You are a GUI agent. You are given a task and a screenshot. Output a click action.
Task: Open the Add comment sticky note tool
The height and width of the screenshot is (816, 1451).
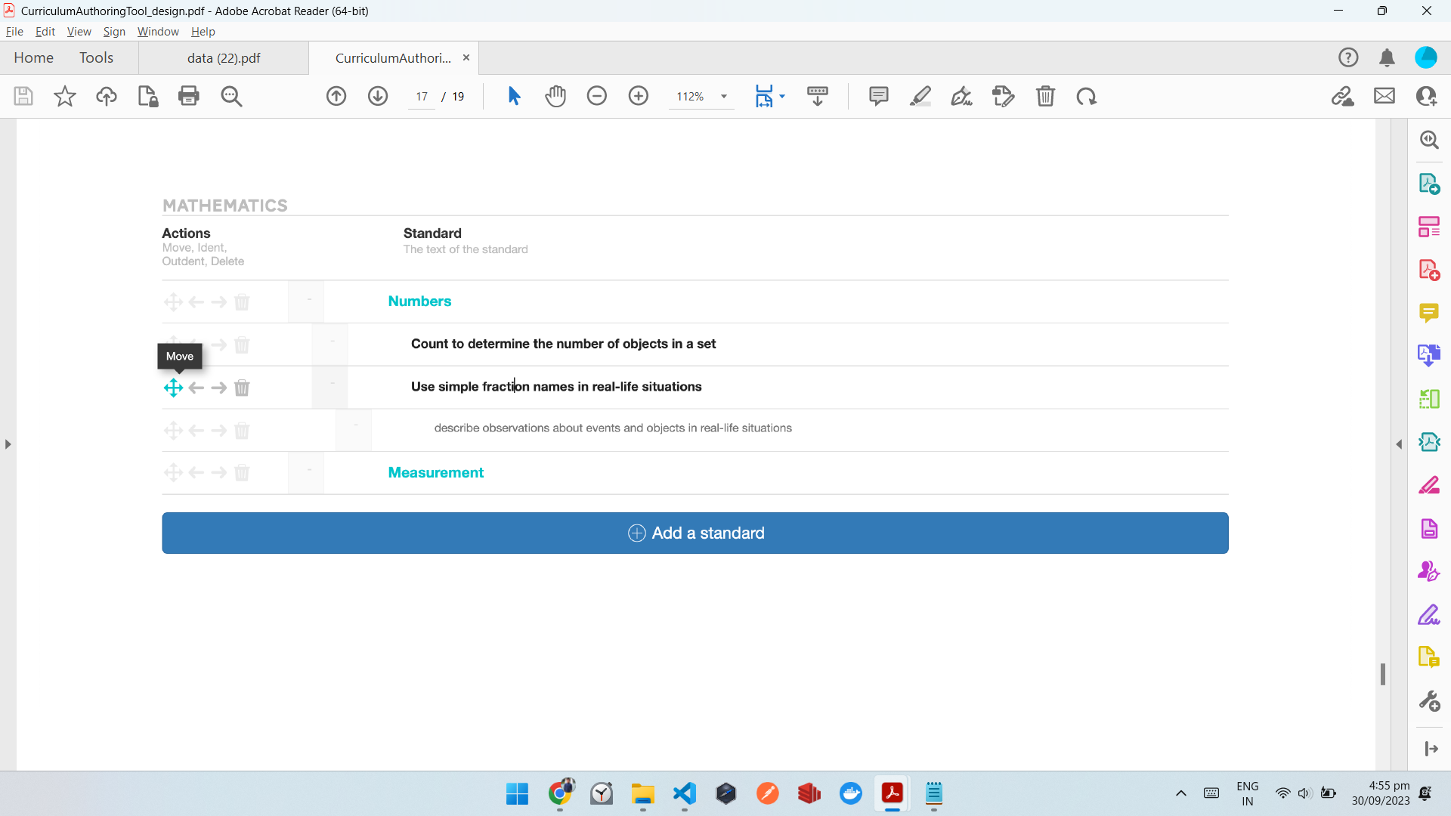pyautogui.click(x=878, y=96)
